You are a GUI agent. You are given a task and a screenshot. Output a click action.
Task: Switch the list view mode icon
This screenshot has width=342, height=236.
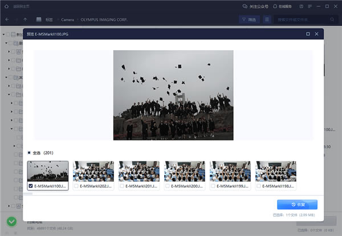click(267, 19)
